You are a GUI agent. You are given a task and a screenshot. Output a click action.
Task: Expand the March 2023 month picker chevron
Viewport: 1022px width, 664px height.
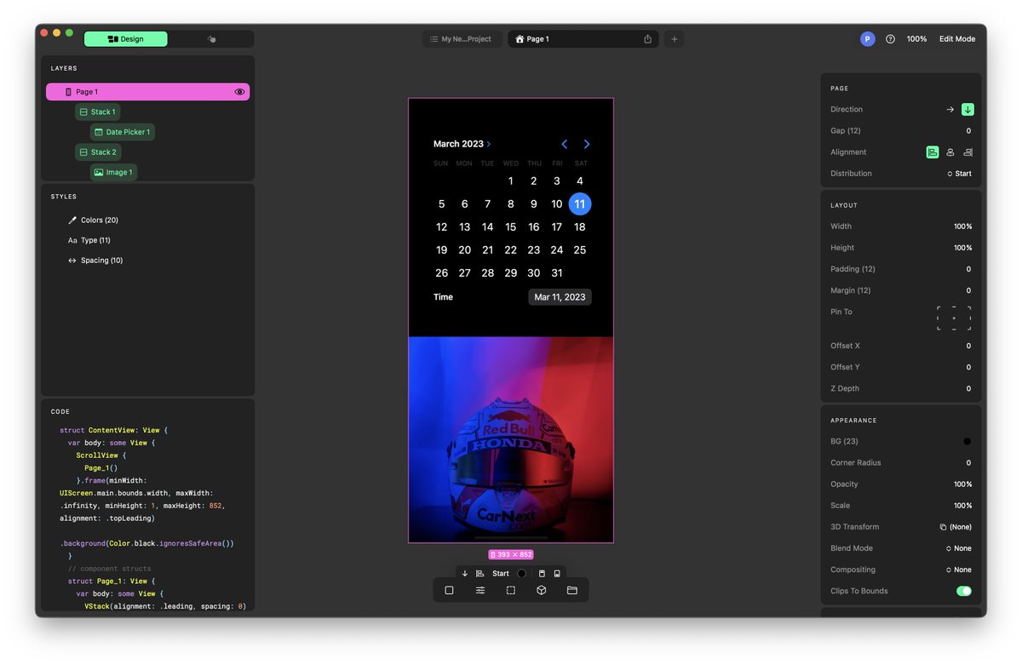tap(488, 145)
